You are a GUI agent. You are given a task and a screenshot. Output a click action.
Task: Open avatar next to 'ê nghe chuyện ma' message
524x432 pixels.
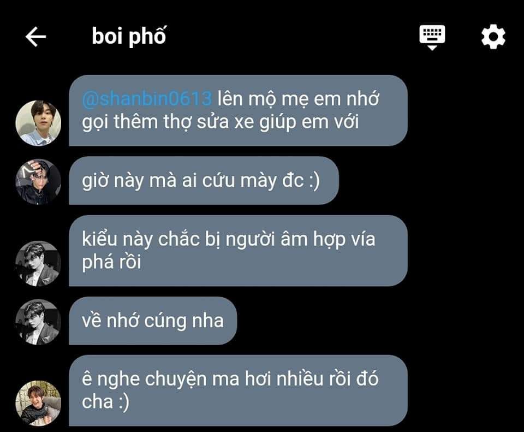pos(38,404)
